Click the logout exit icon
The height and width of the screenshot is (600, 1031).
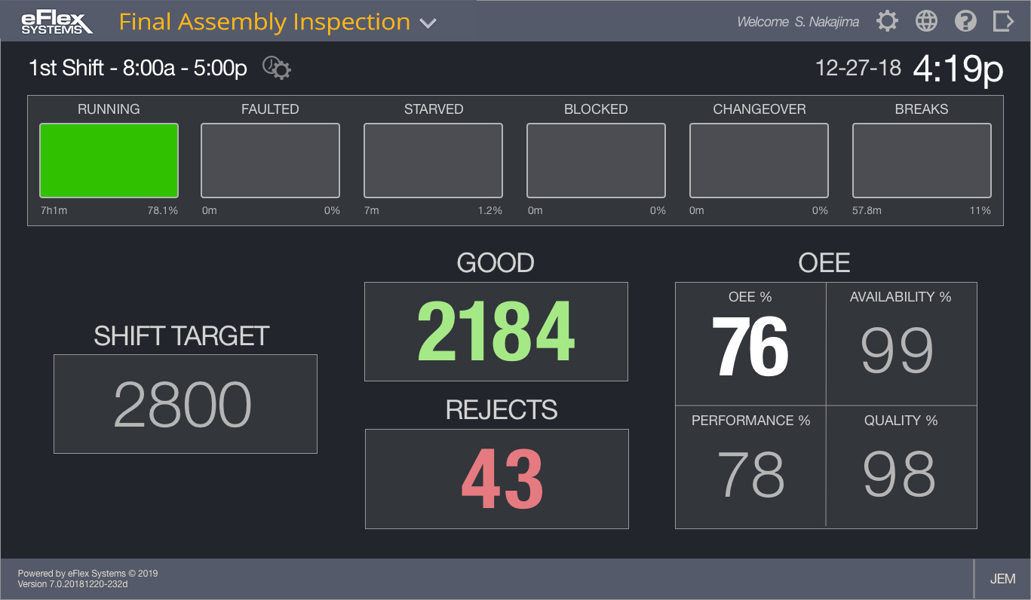pos(1003,21)
